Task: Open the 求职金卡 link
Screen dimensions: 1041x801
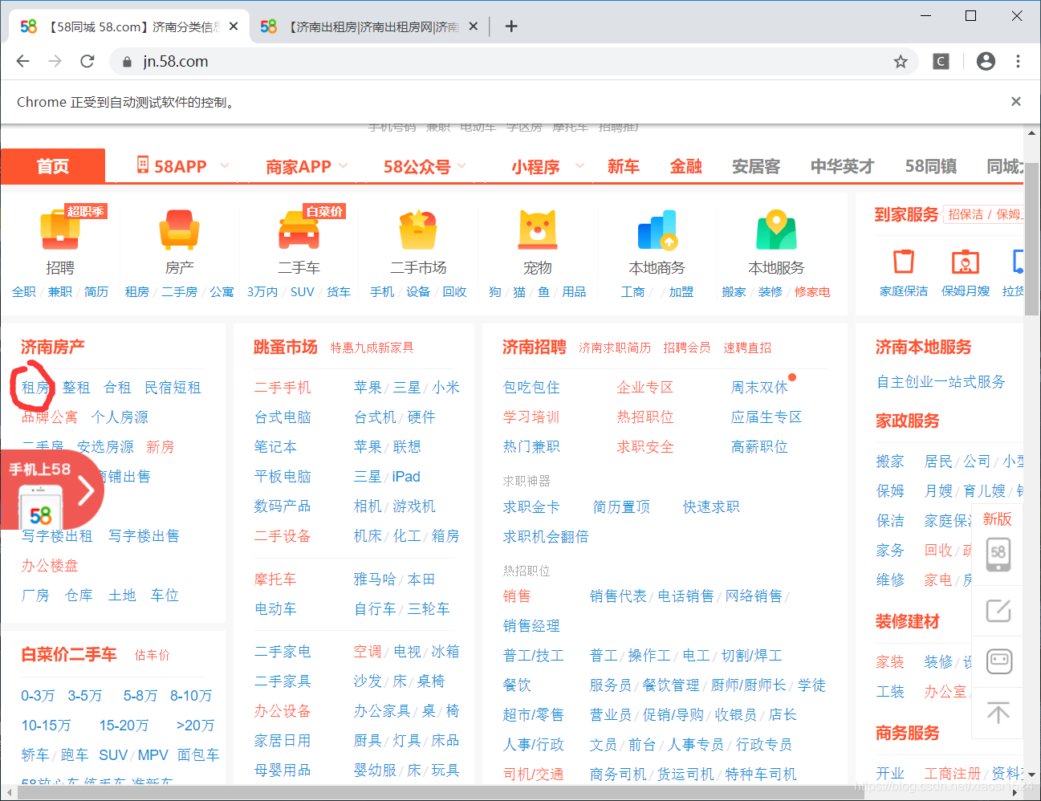Action: click(x=531, y=507)
